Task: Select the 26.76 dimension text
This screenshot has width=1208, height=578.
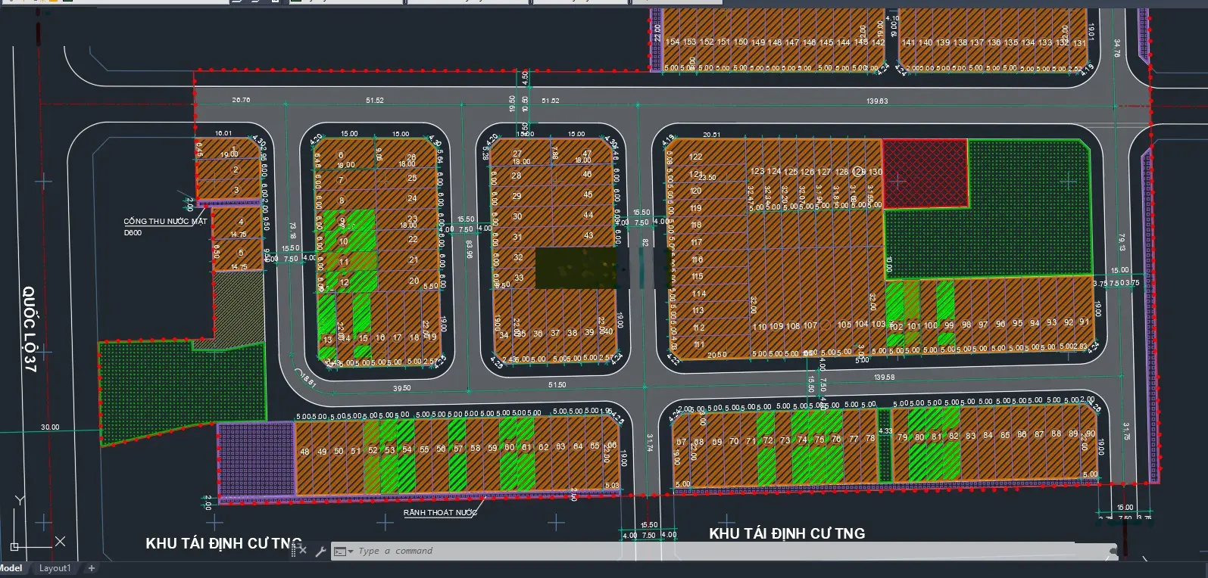Action: coord(241,100)
